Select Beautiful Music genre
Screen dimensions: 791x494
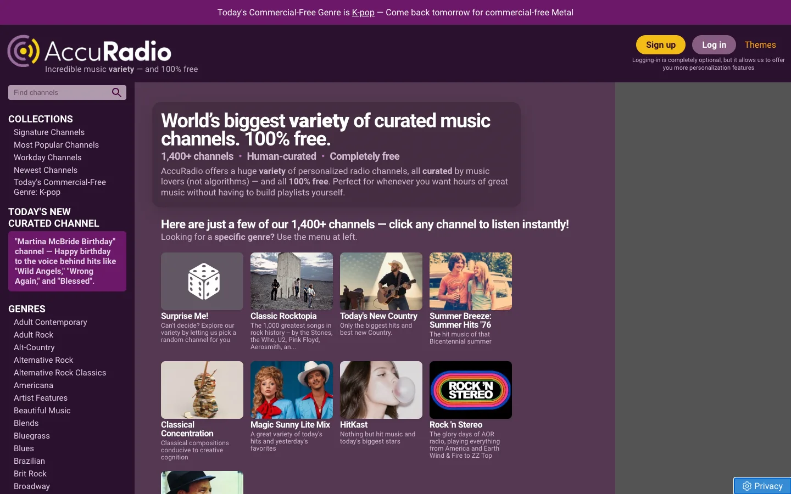click(x=42, y=411)
